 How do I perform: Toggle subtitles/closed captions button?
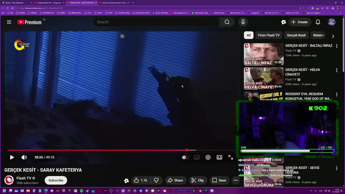pos(197,157)
